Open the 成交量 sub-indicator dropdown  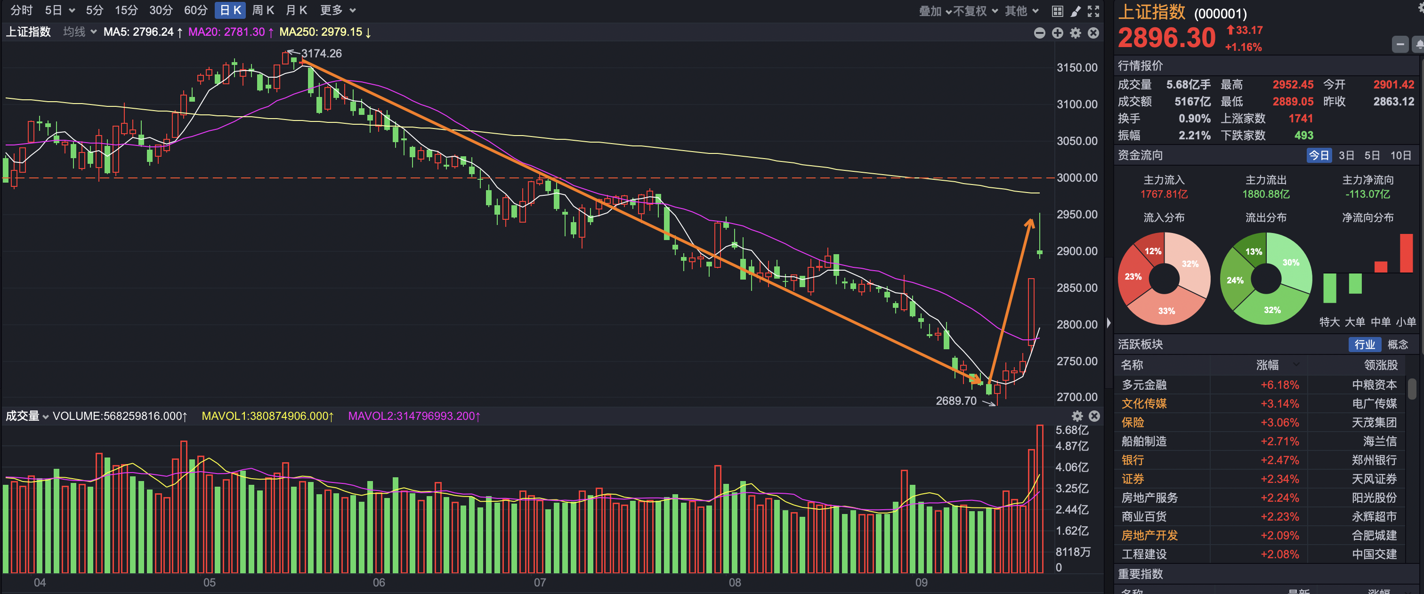point(27,416)
